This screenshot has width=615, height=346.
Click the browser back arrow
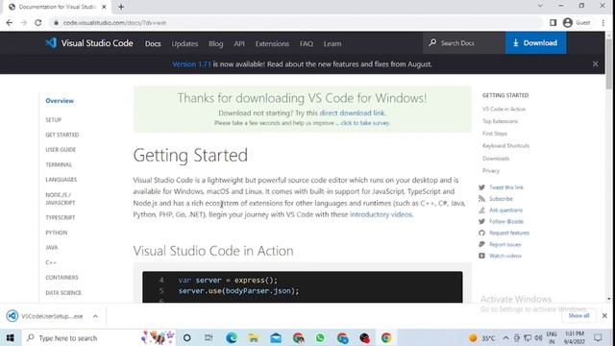10,23
